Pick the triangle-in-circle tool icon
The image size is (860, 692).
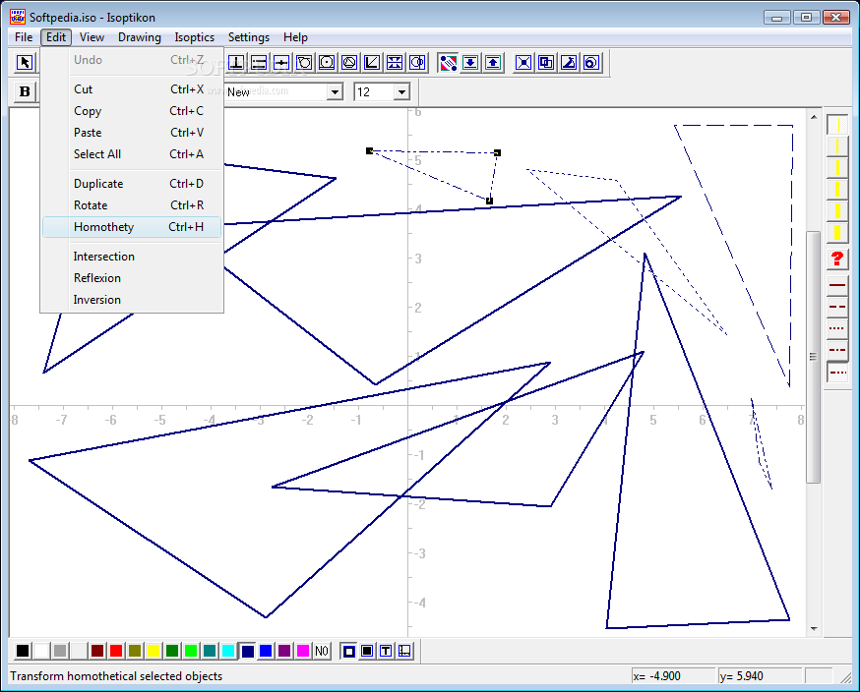pyautogui.click(x=349, y=63)
